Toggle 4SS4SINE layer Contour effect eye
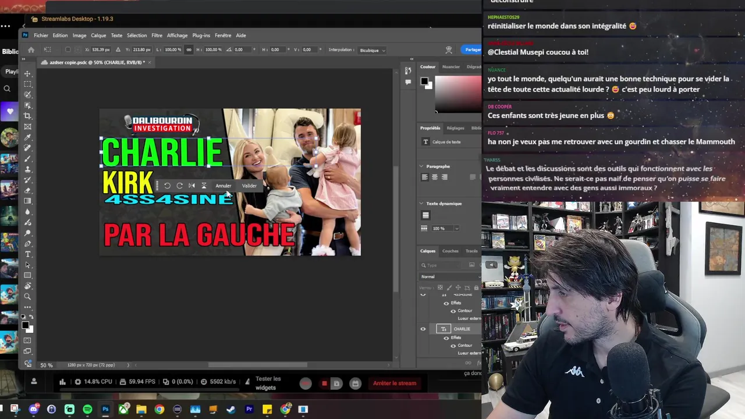The width and height of the screenshot is (745, 419). coord(453,311)
